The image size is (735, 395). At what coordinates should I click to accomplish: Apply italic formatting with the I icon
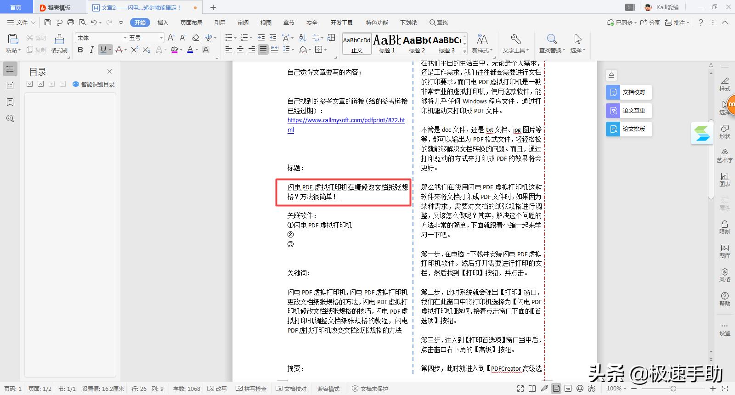[x=91, y=50]
